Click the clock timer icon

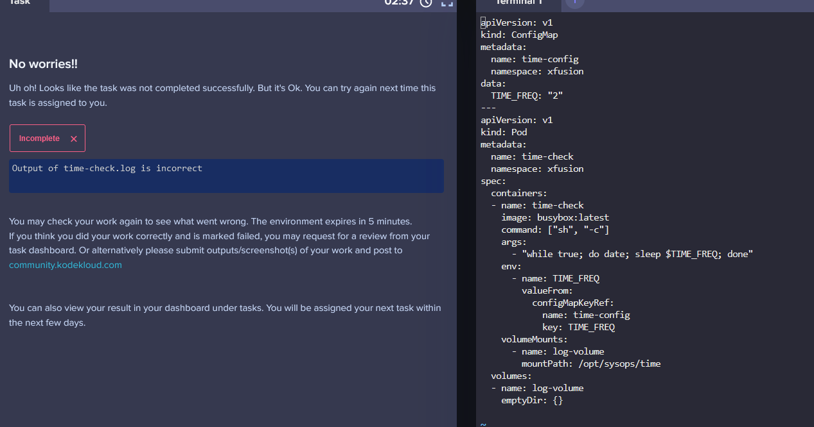pyautogui.click(x=426, y=2)
